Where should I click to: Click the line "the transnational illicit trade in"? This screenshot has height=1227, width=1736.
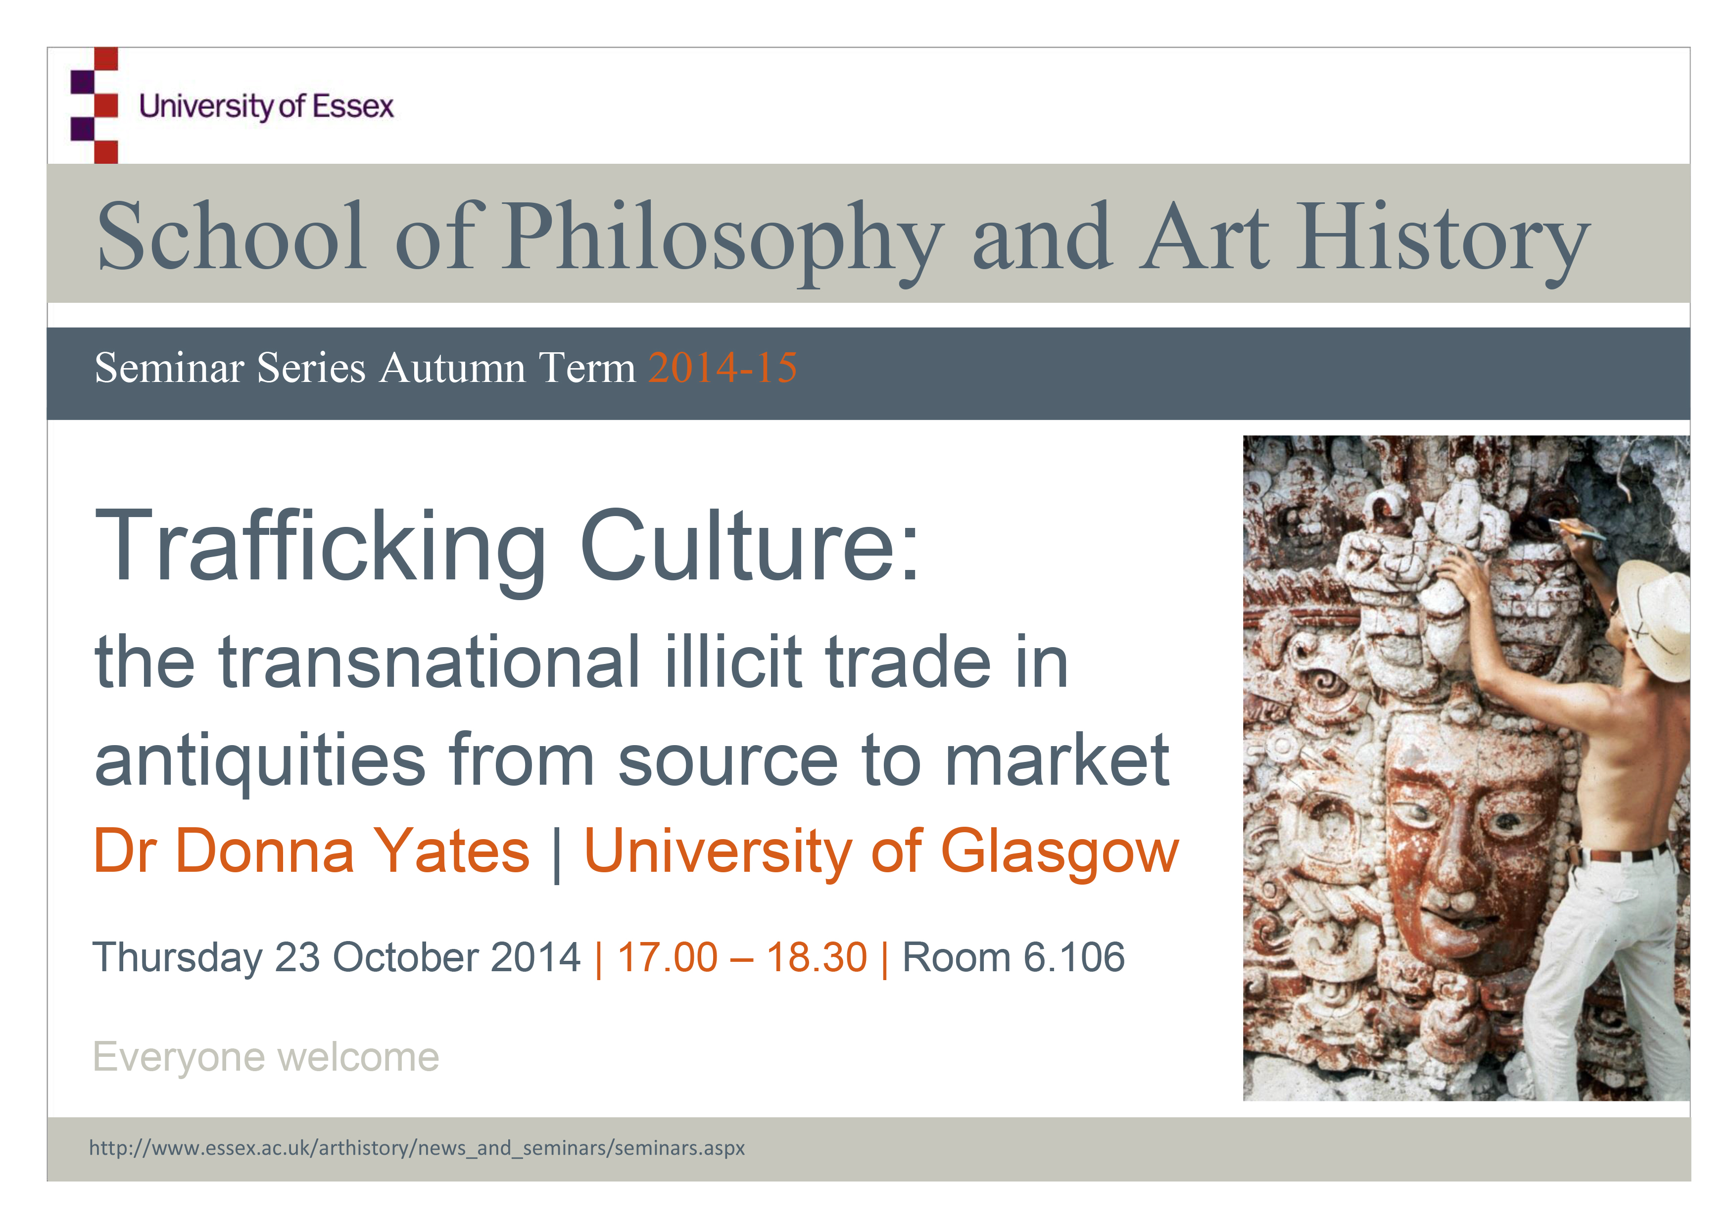pyautogui.click(x=580, y=662)
